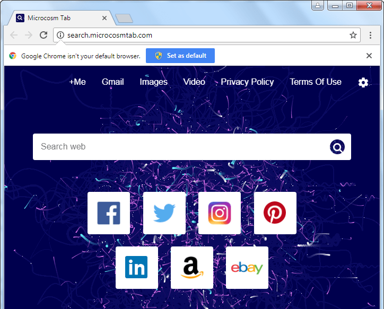Open the Privacy Policy link
The height and width of the screenshot is (309, 384).
click(247, 82)
